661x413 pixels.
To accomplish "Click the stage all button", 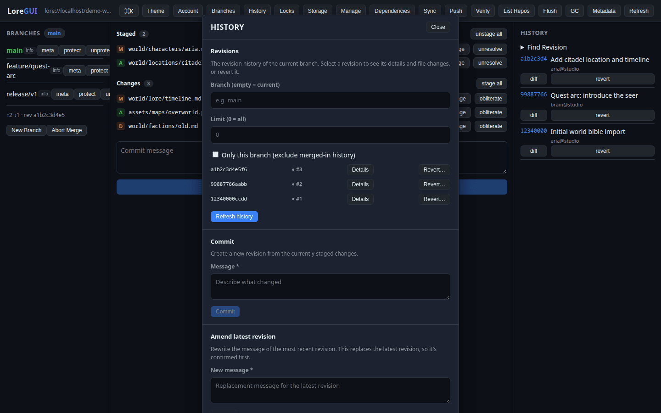I will [x=492, y=84].
